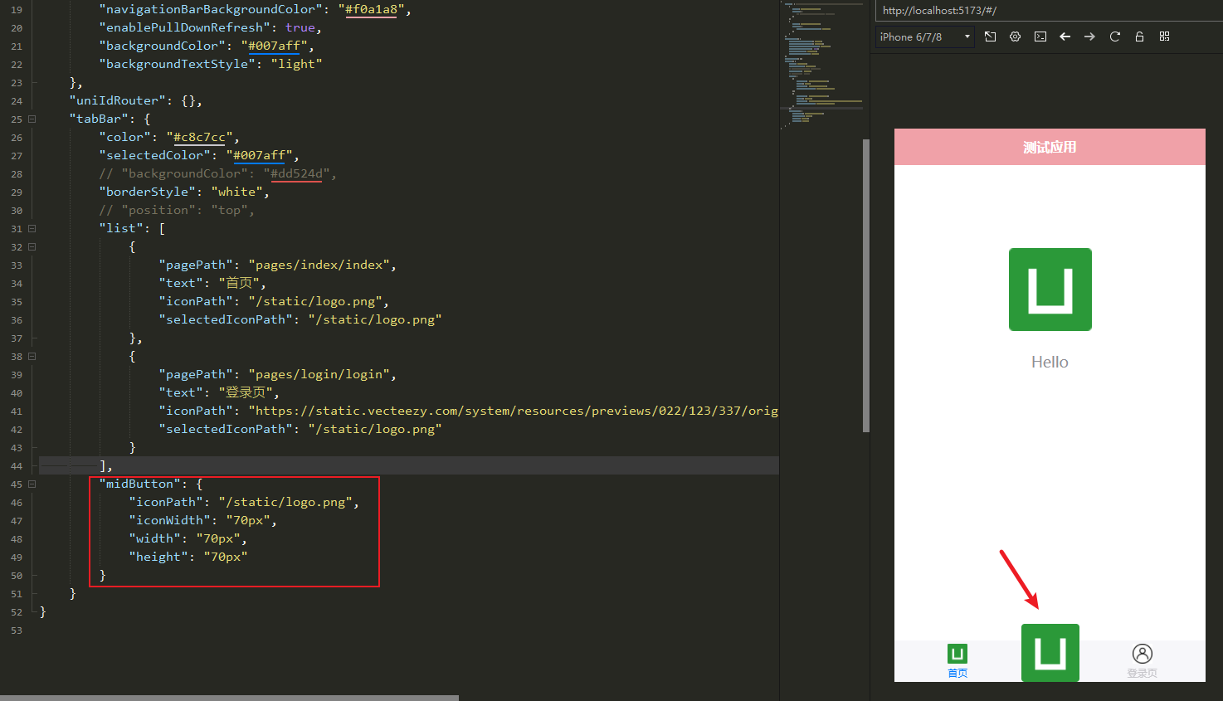Tap the raised green midButton in the tab bar
Screen dimensions: 1223x701
[1050, 653]
